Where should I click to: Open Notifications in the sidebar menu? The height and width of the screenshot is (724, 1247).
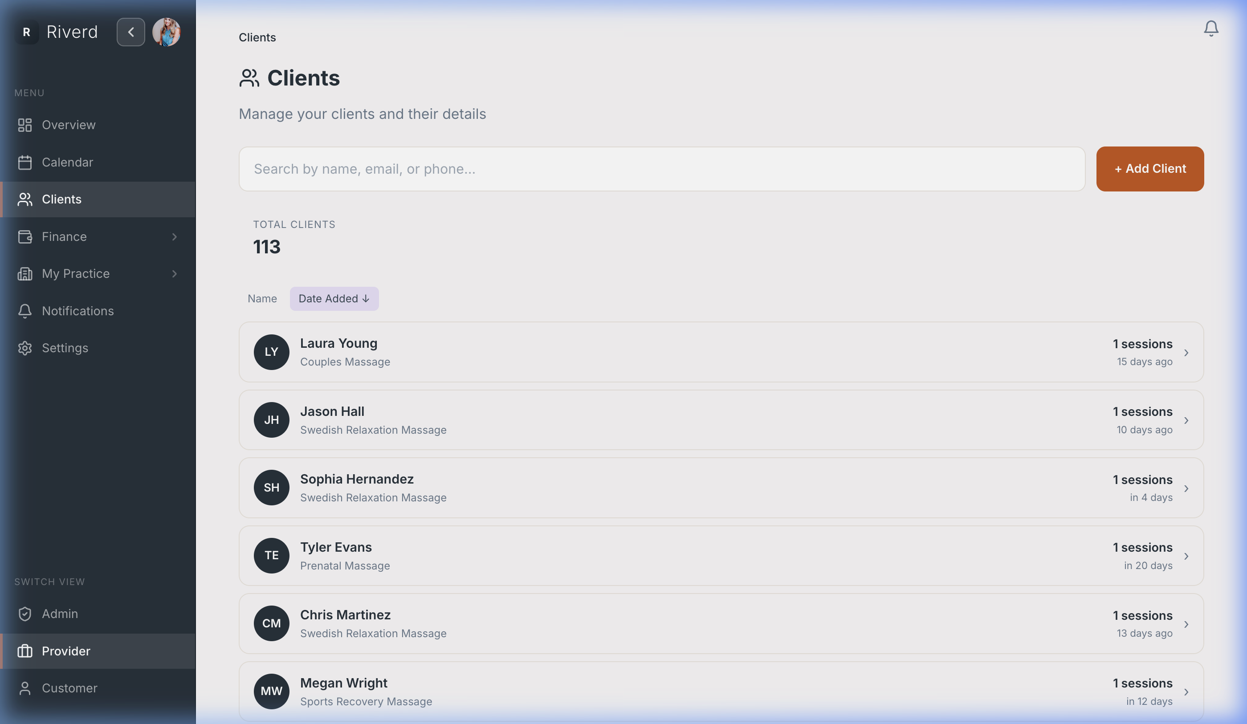[77, 311]
